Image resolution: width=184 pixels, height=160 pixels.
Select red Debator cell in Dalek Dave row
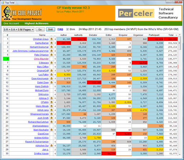[x=94, y=83]
